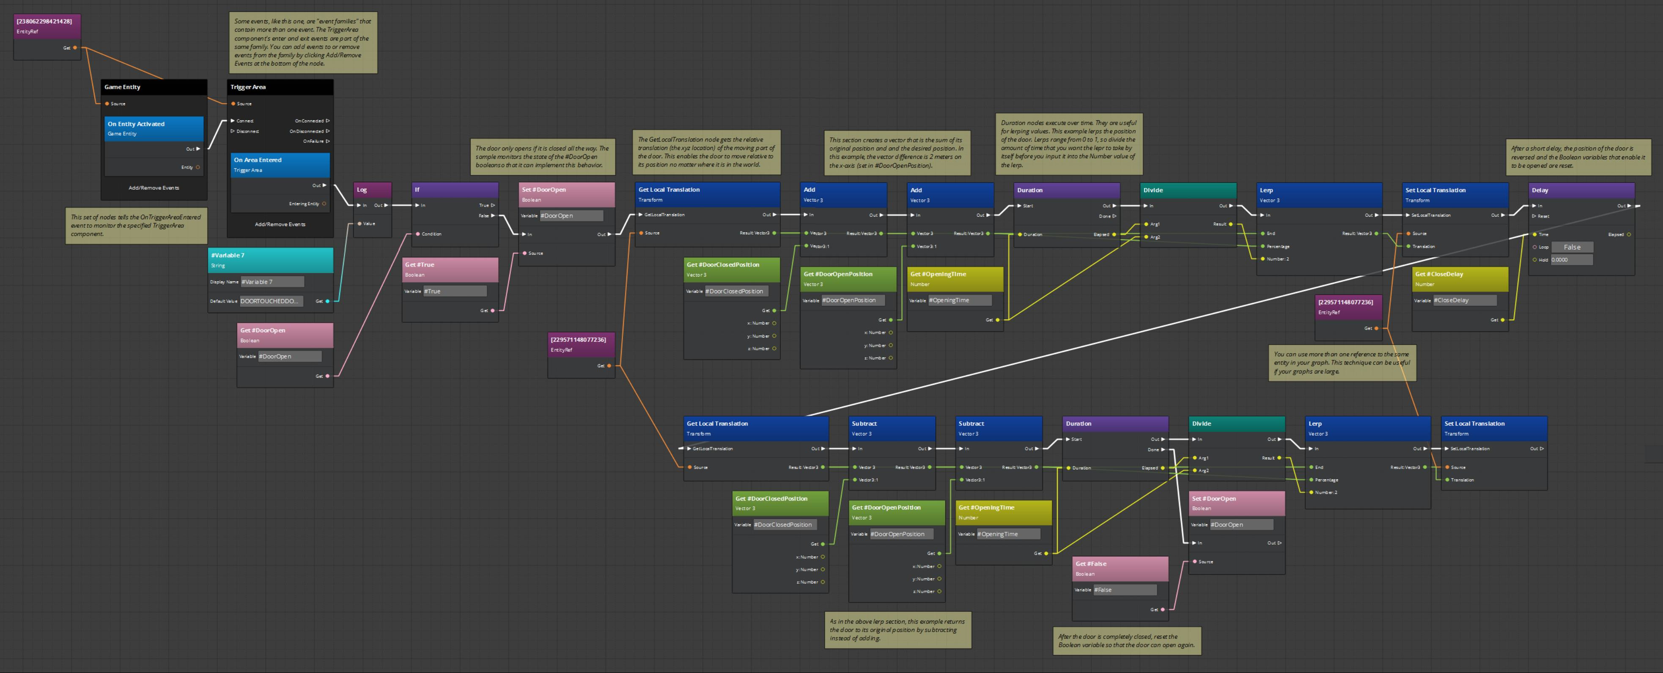Click the Get pin on Get #True node

(x=493, y=311)
